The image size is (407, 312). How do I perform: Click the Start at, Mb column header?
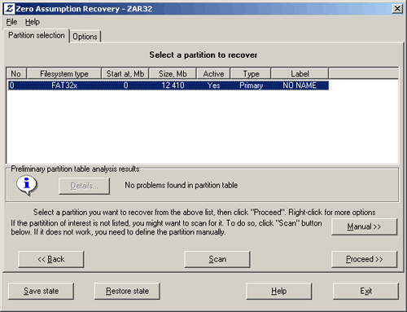coord(125,73)
